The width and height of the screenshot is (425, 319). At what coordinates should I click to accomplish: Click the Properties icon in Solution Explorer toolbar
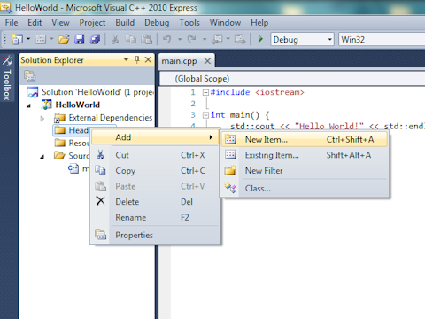(x=30, y=76)
